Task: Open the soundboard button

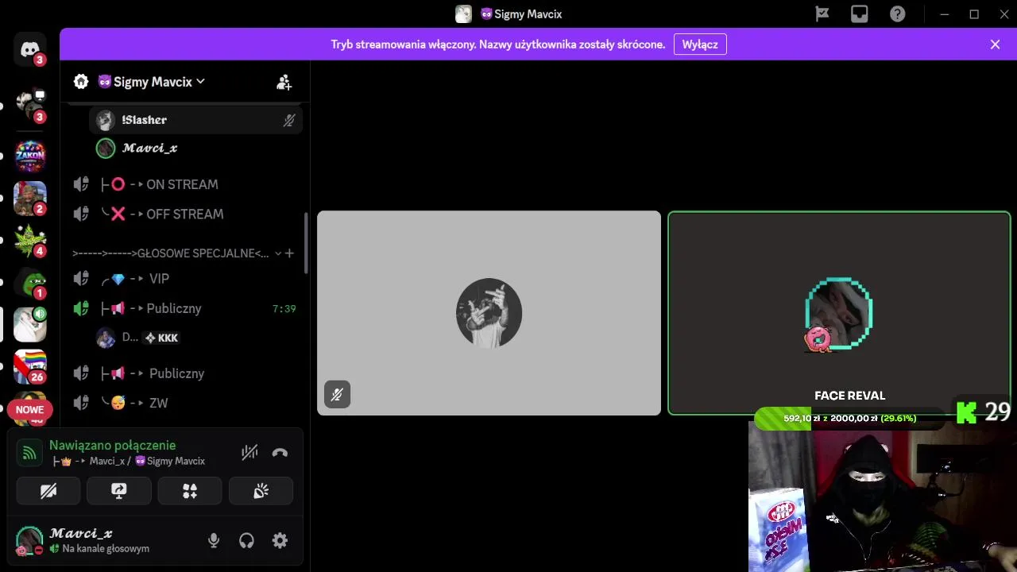Action: point(261,491)
